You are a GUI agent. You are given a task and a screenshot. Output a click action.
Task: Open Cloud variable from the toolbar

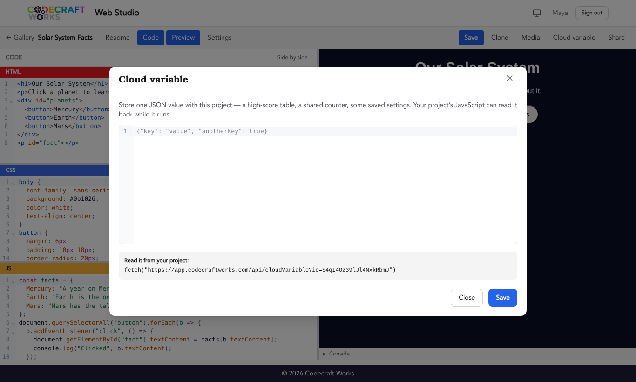pos(574,37)
